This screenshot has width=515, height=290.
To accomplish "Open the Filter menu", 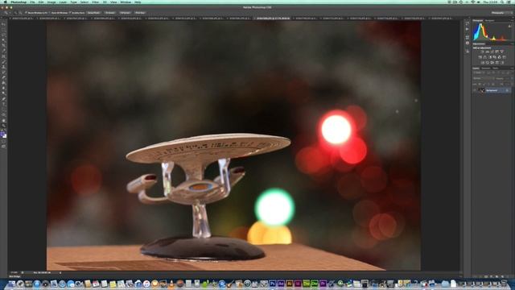I will [x=95, y=2].
